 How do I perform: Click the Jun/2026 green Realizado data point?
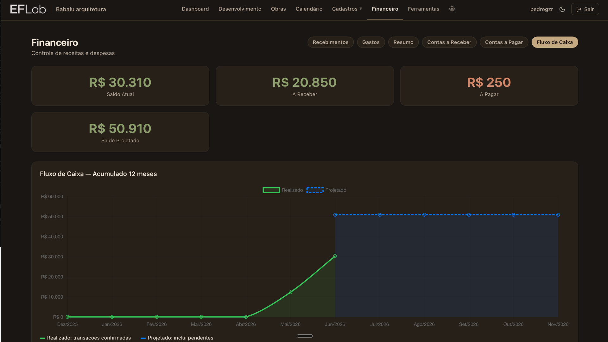[x=335, y=256]
